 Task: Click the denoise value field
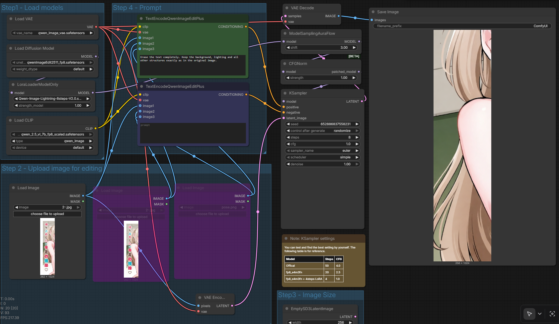pos(323,164)
